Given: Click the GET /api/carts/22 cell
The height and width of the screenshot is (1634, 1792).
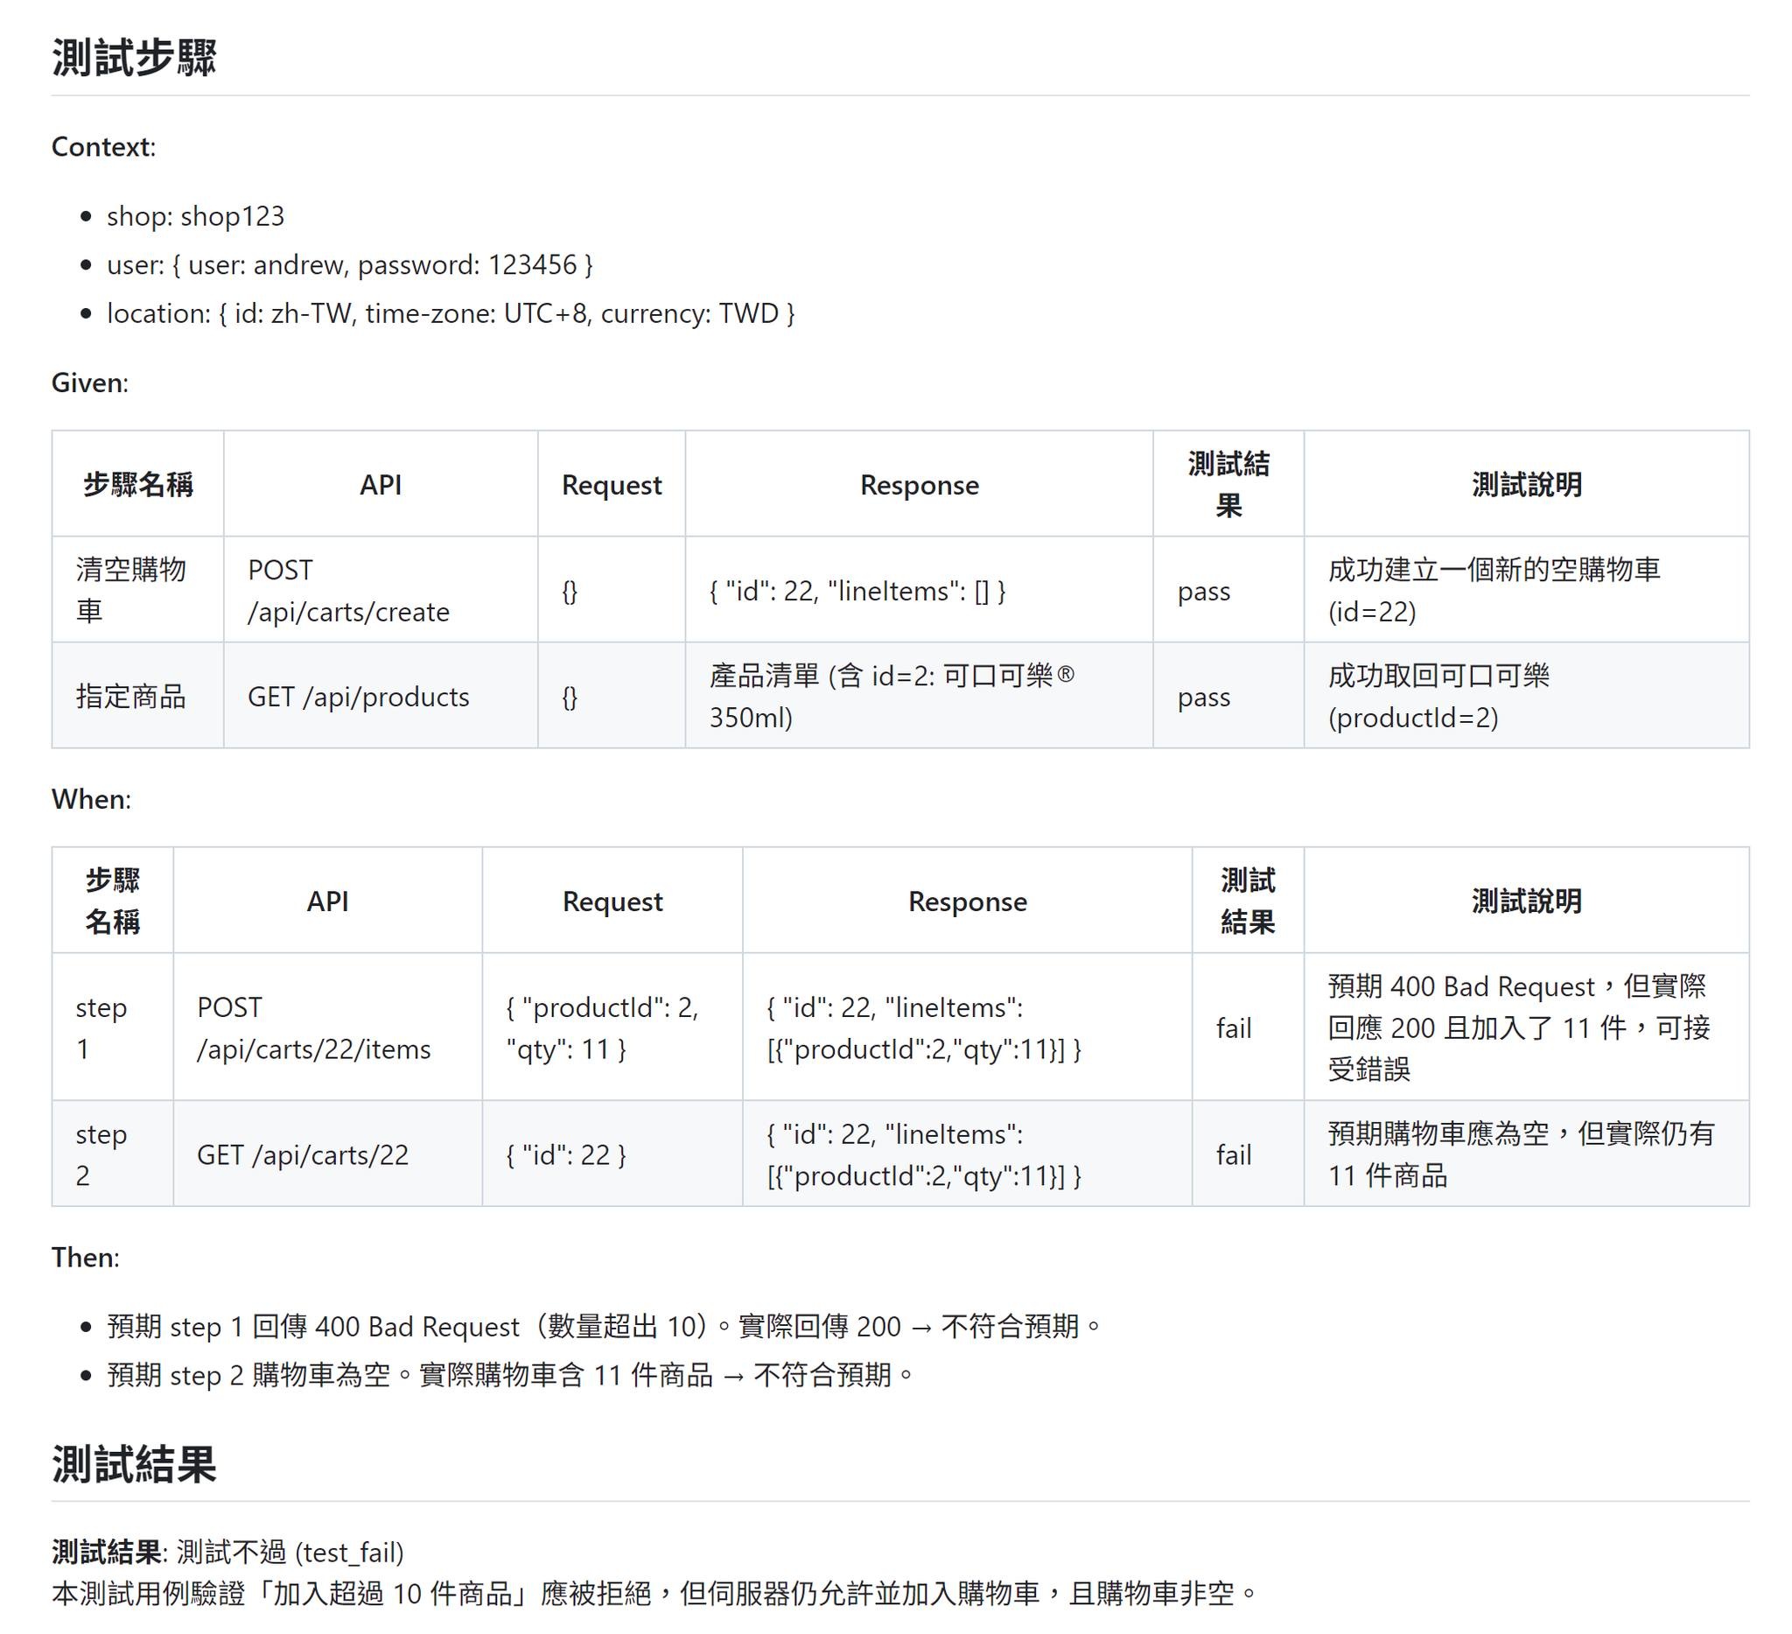Looking at the screenshot, I should point(302,1154).
